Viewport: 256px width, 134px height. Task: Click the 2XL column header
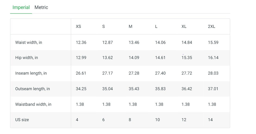coord(211,26)
